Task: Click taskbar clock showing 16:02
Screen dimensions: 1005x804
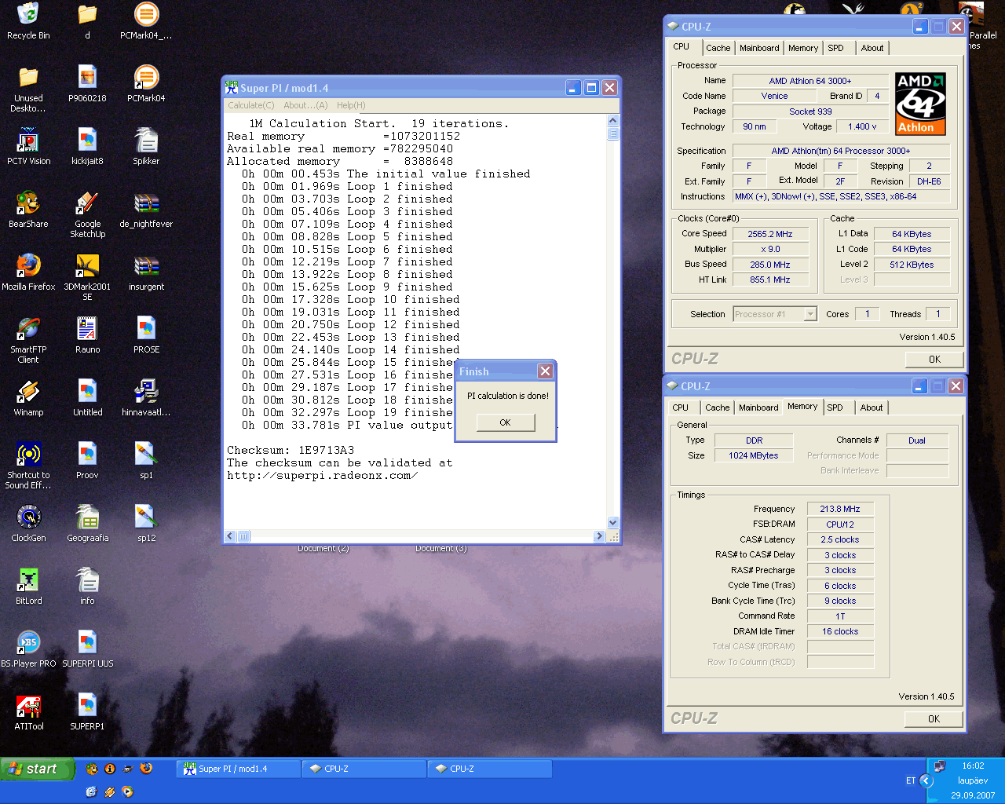Action: pos(973,766)
